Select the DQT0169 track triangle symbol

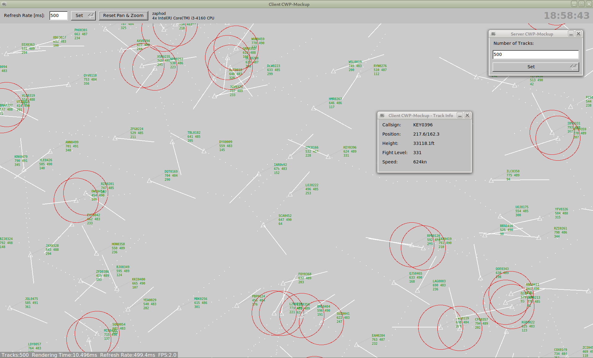tap(149, 181)
